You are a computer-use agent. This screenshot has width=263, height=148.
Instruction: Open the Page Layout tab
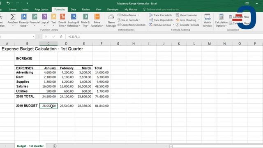point(42,9)
